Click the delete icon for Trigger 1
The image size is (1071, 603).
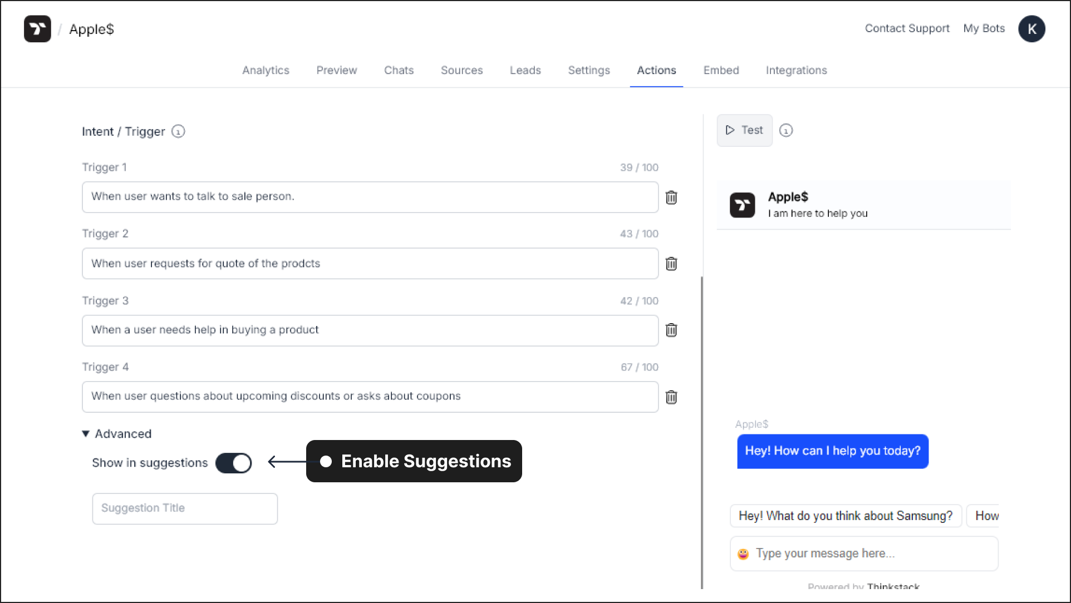pos(671,197)
